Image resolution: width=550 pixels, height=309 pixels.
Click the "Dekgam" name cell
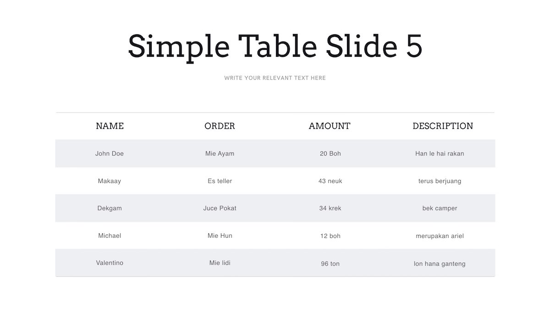coord(110,208)
